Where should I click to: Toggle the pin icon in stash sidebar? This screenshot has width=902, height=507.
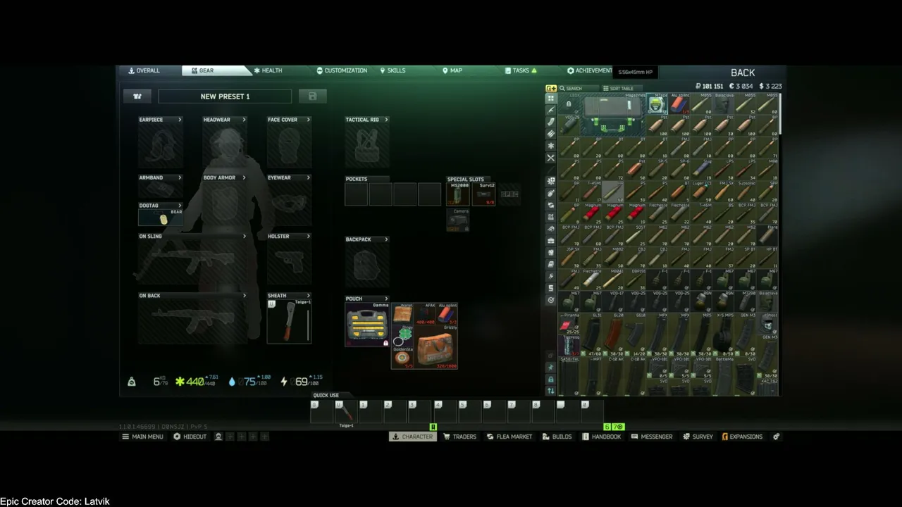coord(551,368)
